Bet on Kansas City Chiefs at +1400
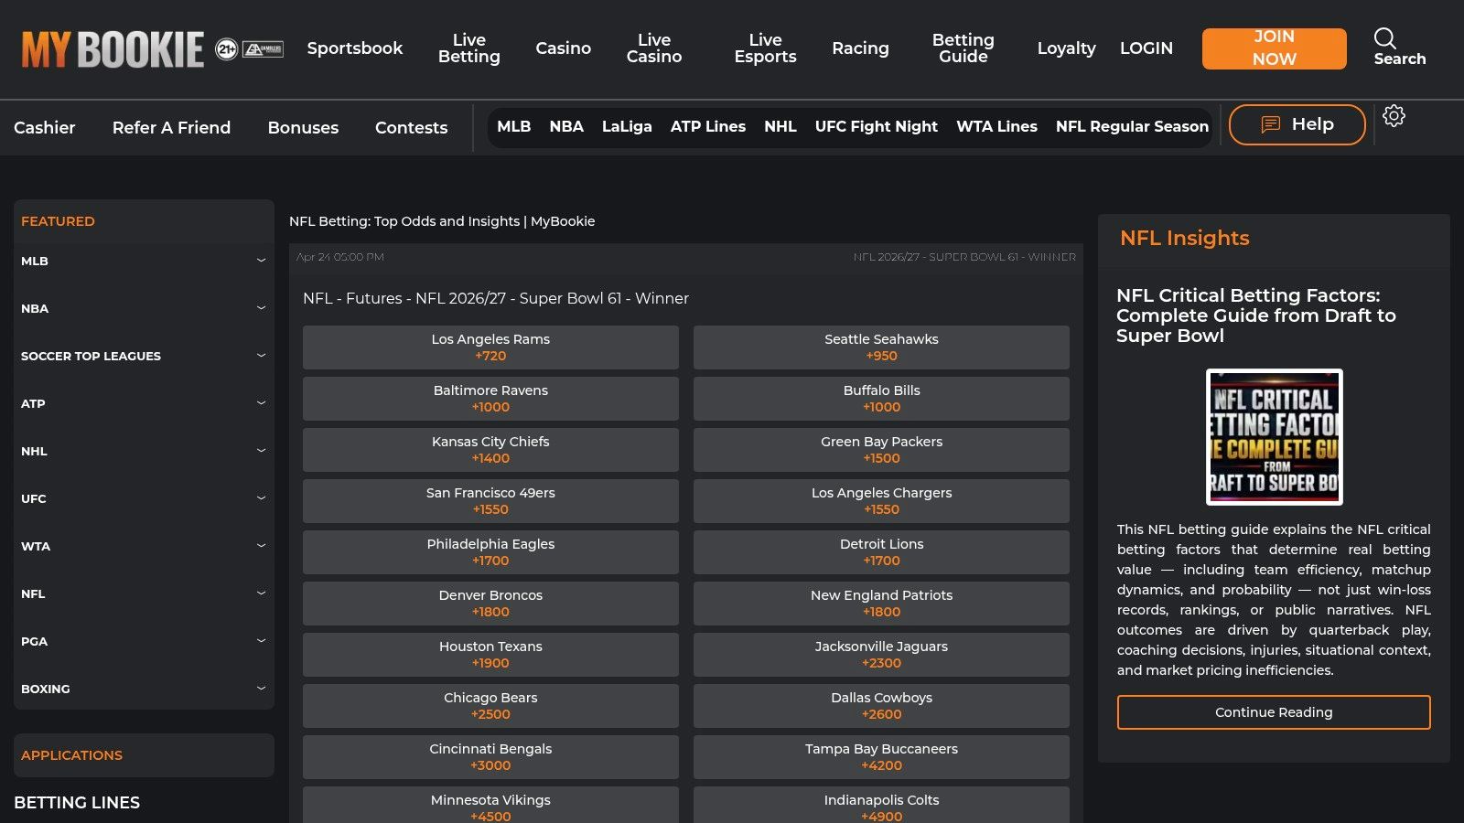The height and width of the screenshot is (823, 1464). (490, 449)
